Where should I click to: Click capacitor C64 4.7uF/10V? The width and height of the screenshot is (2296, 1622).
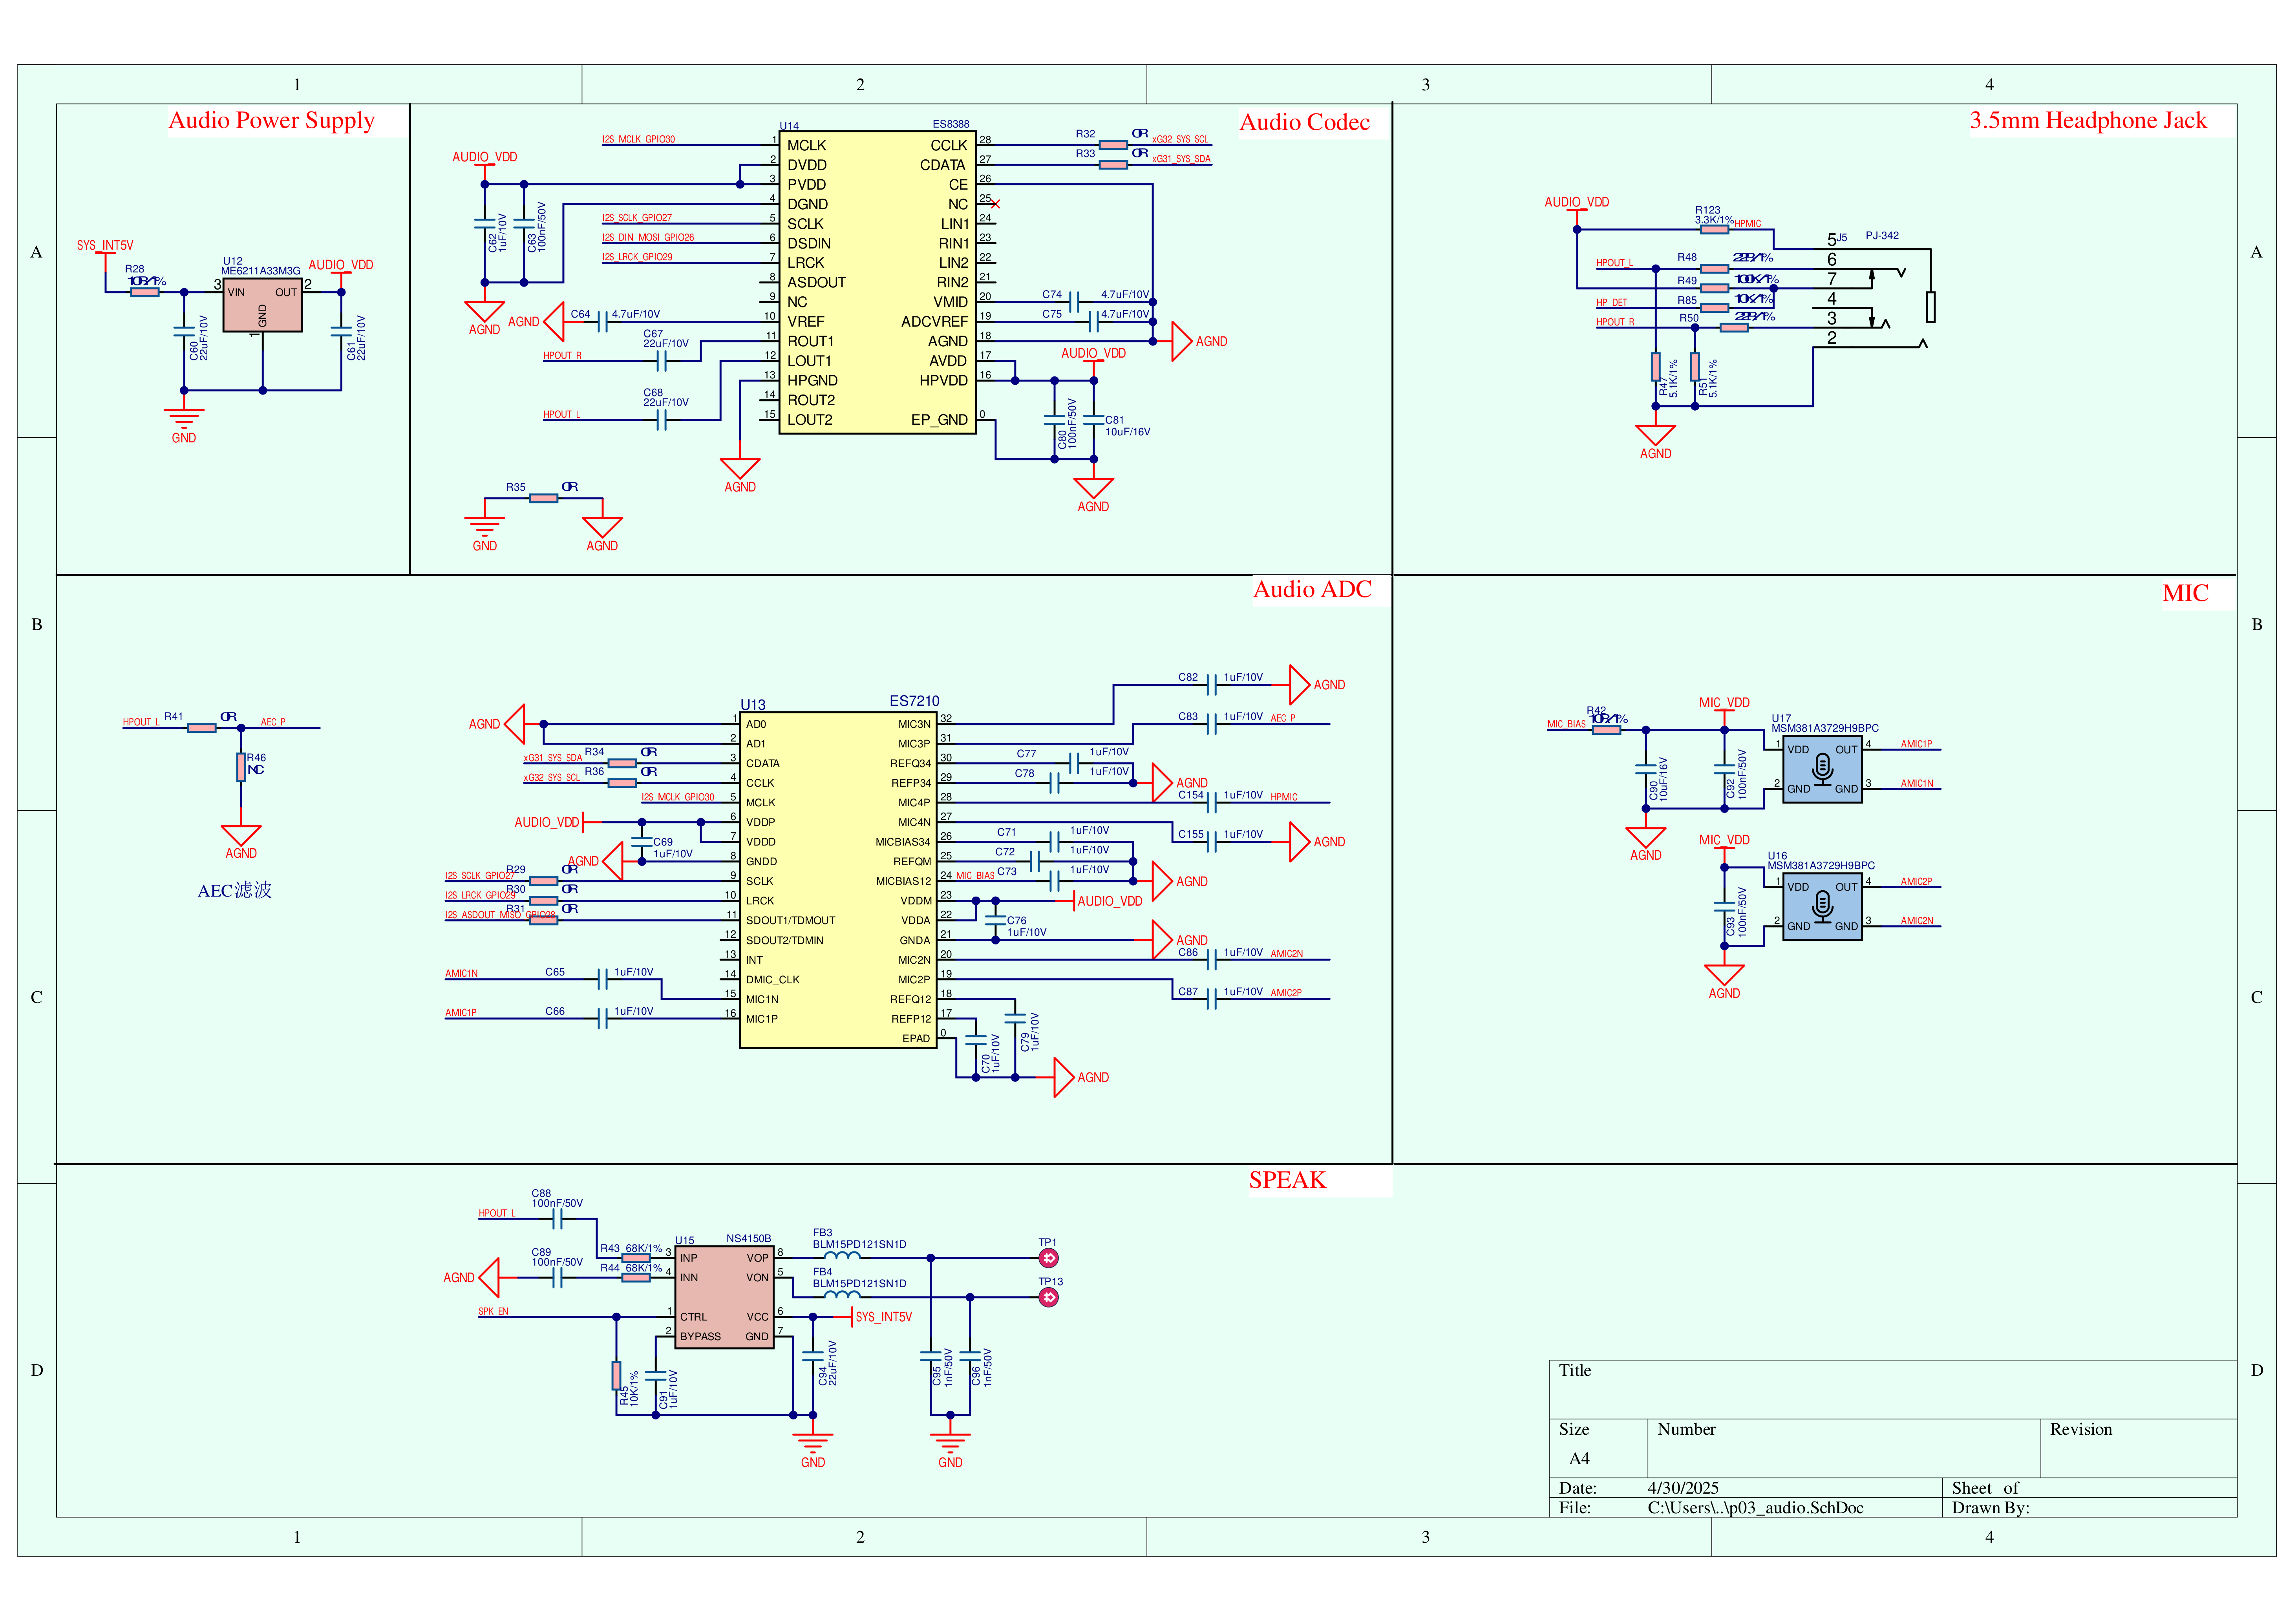602,321
